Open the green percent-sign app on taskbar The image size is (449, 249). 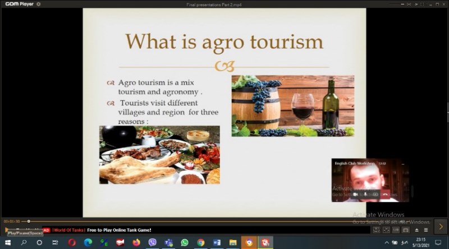(104, 243)
